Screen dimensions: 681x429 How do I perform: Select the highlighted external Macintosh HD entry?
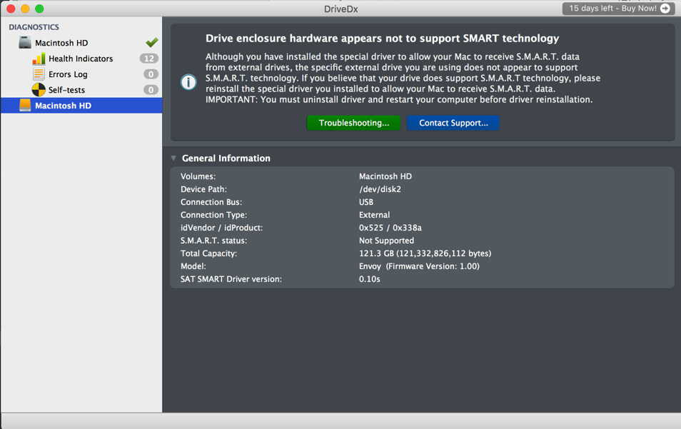81,106
